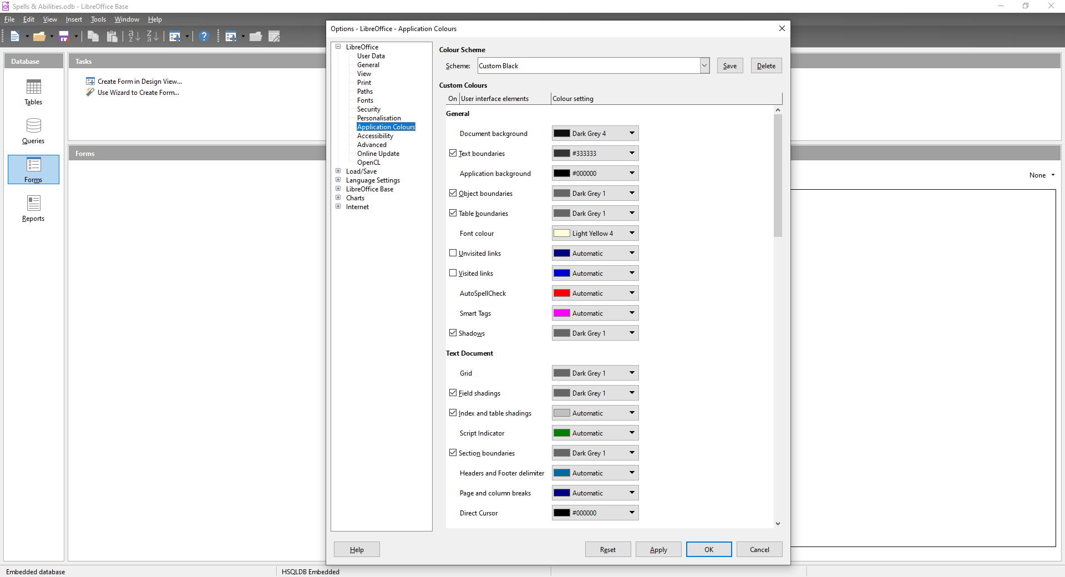Viewport: 1065px width, 577px height.
Task: Click the Text boundaries #333333 colour swatch
Action: (x=562, y=153)
